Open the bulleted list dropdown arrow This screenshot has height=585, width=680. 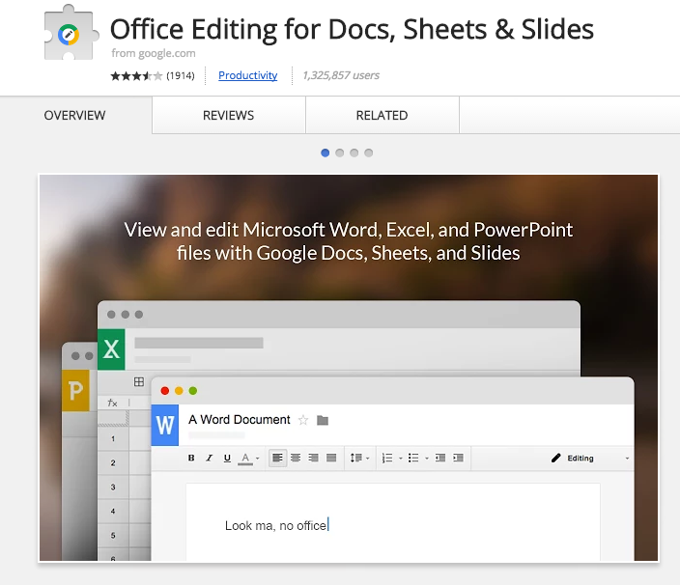point(427,459)
